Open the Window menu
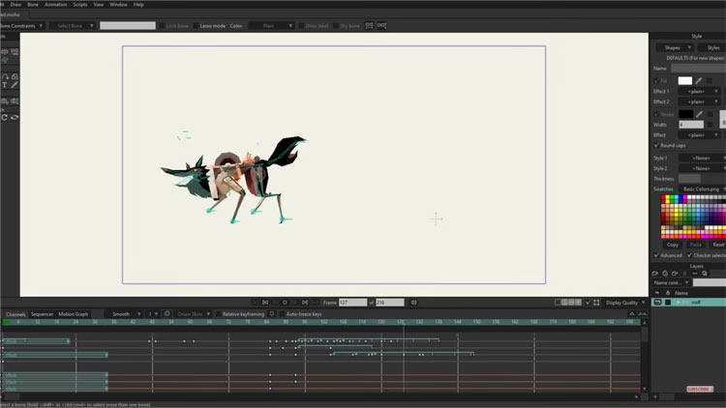Image resolution: width=726 pixels, height=408 pixels. tap(118, 5)
